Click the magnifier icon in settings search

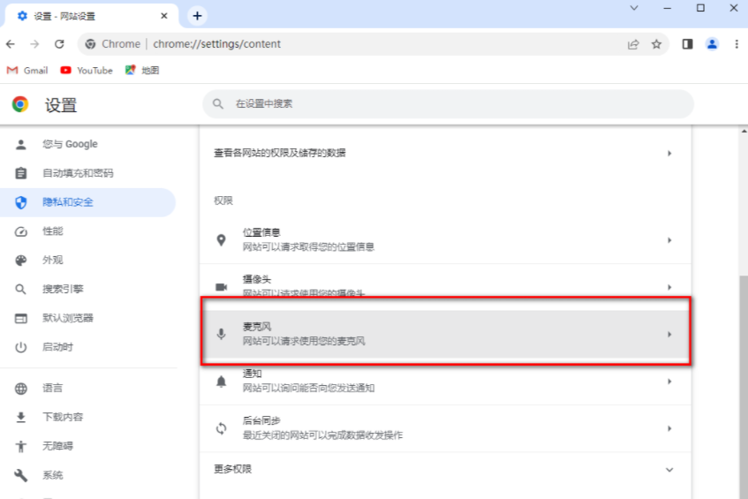218,103
